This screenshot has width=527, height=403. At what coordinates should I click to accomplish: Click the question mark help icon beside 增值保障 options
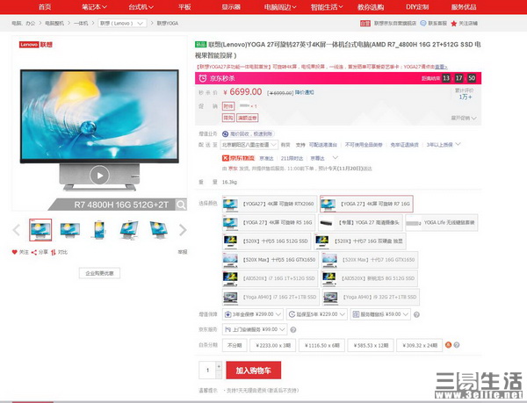point(416,314)
